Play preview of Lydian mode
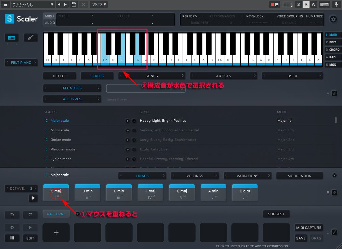Screen dimensions: 342x249 (x=127, y=159)
